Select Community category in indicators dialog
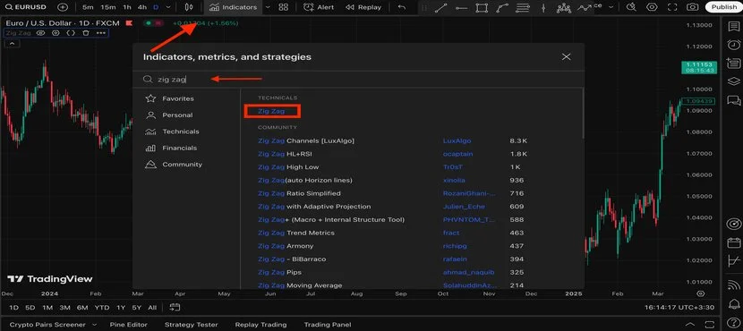This screenshot has height=331, width=743. 174,165
